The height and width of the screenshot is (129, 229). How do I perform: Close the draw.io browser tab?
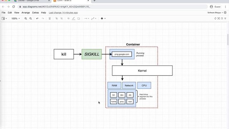tap(88, 1)
